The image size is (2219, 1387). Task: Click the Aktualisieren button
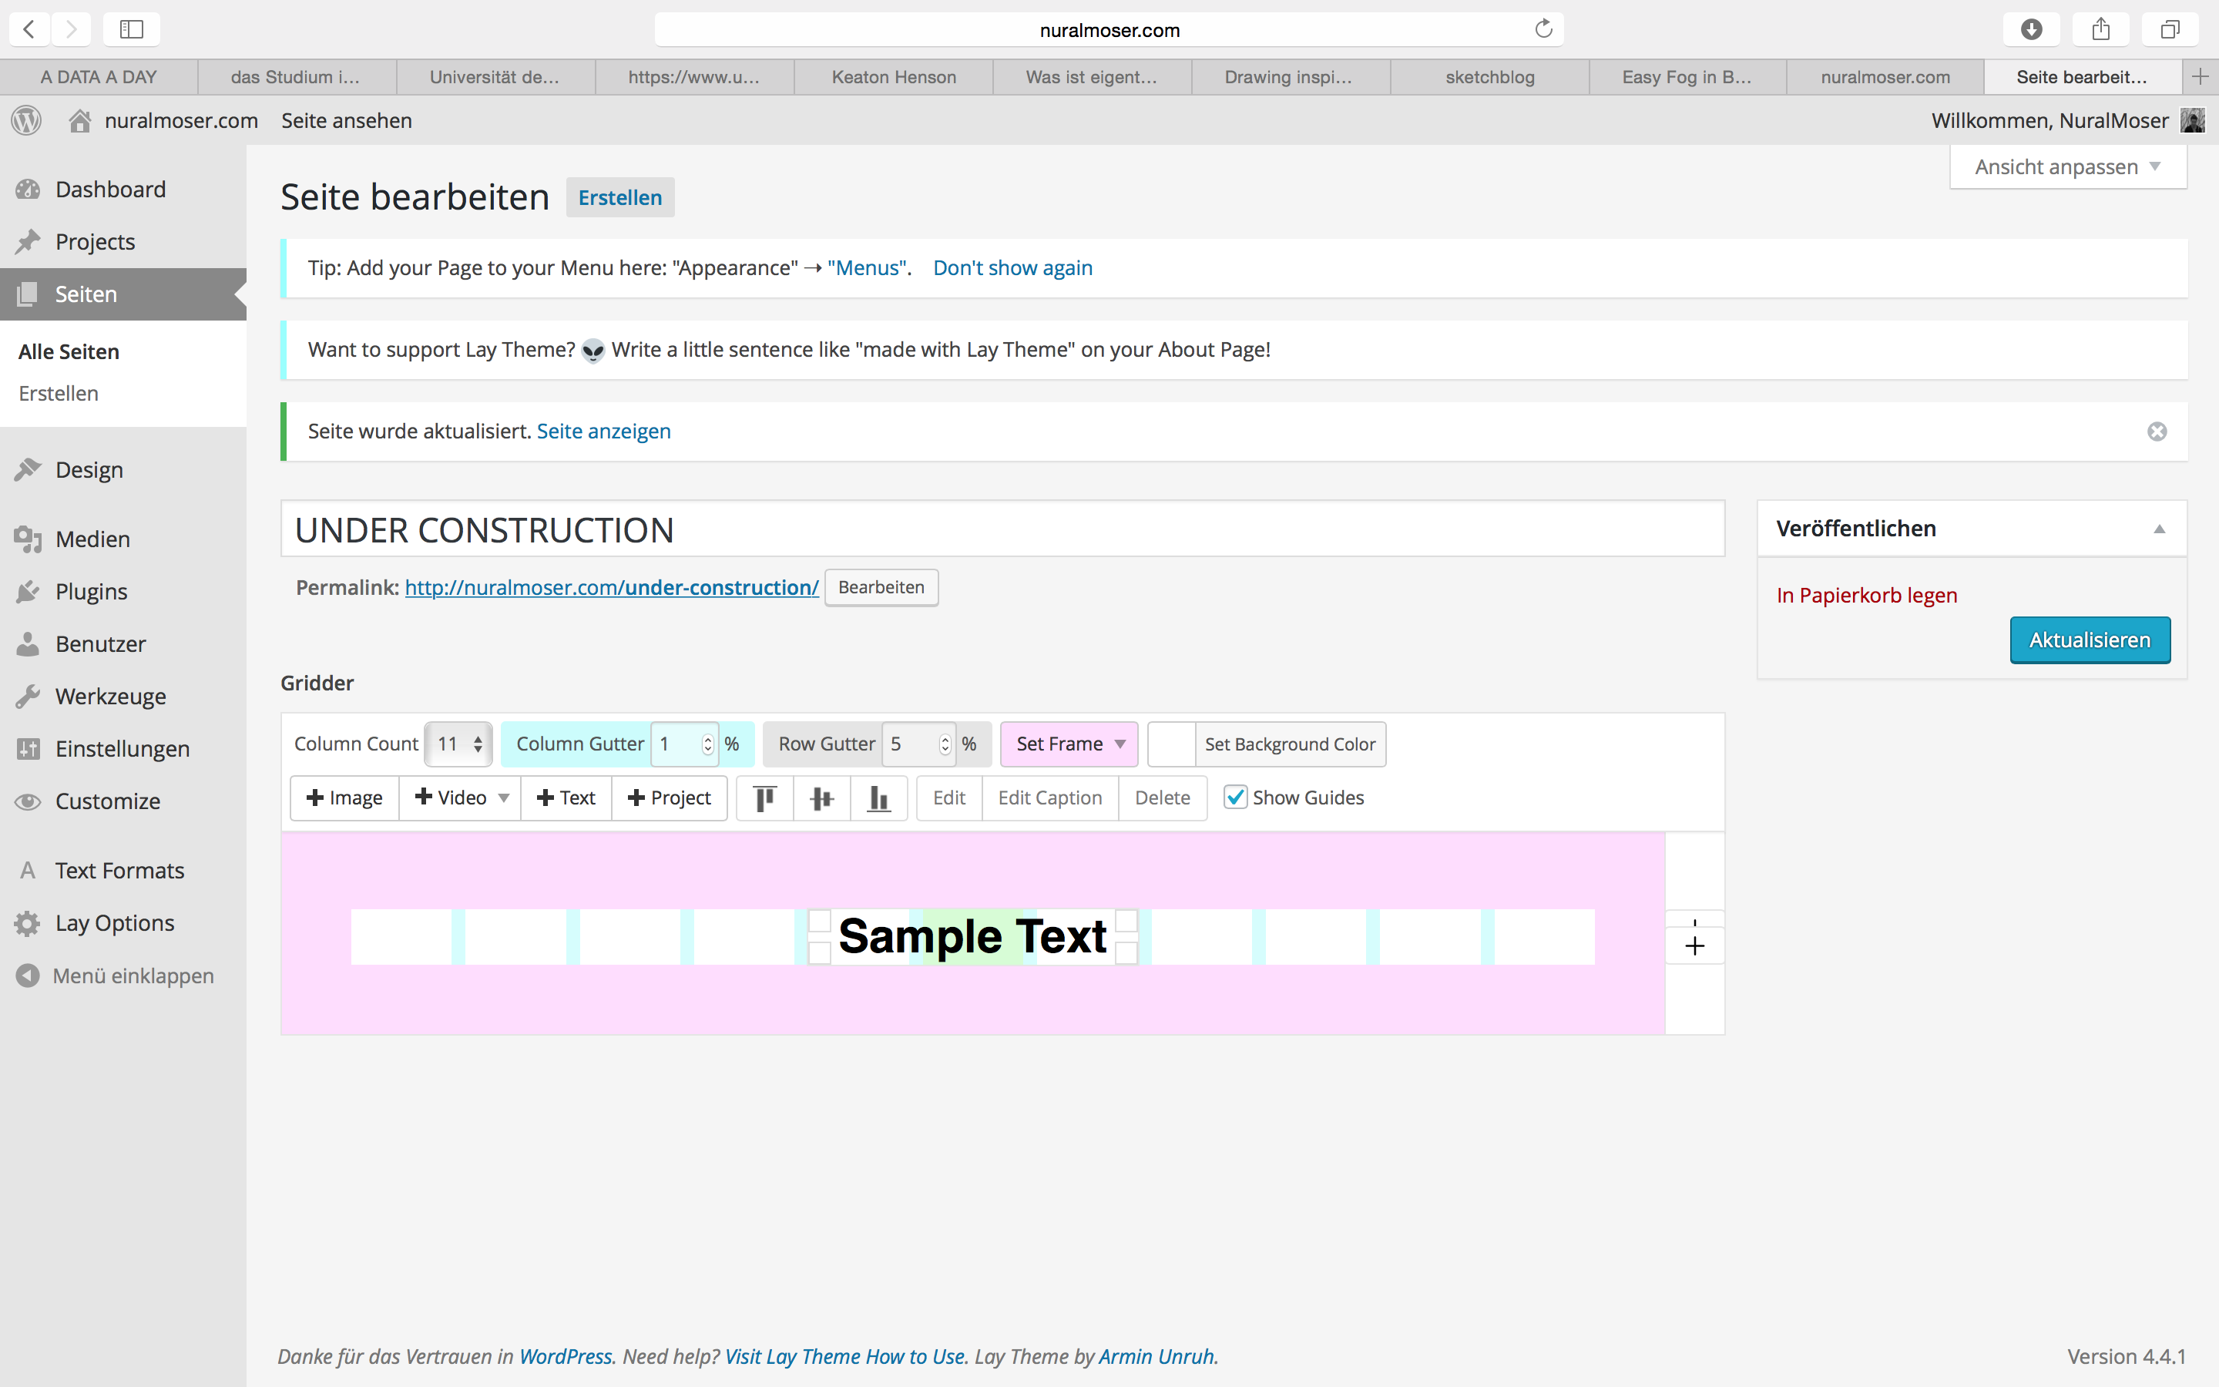pyautogui.click(x=2089, y=640)
